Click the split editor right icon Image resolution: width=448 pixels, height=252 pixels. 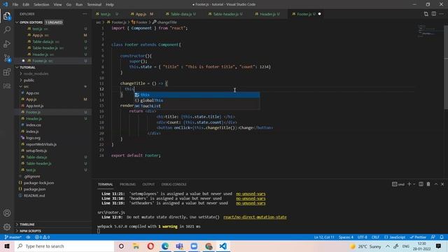[x=434, y=14]
